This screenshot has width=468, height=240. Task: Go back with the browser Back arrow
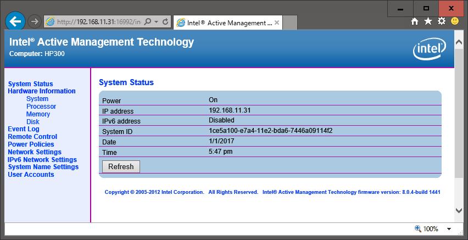[15, 21]
